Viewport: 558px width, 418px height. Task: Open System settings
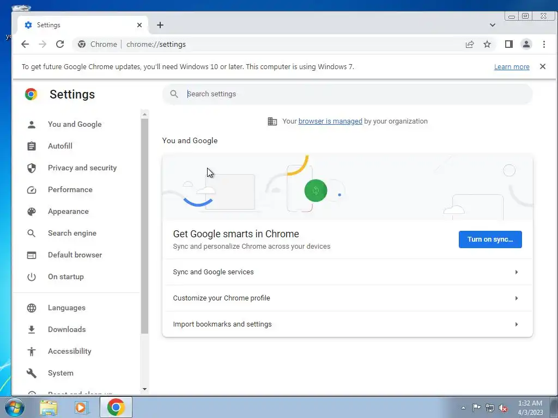tap(61, 373)
